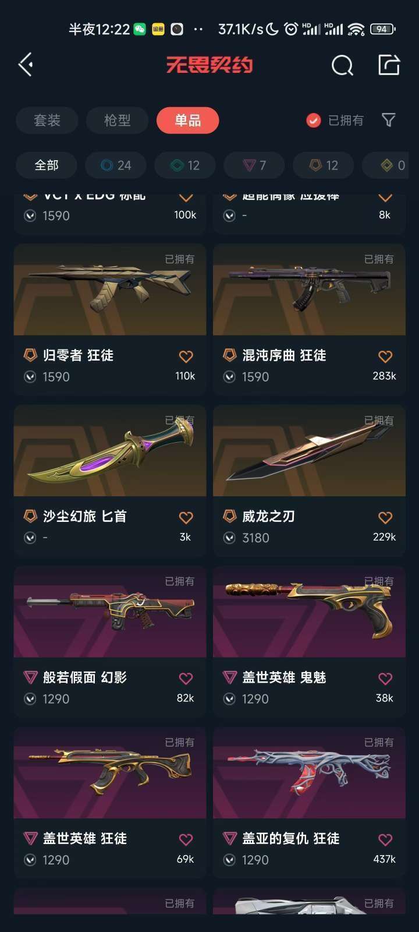The width and height of the screenshot is (419, 932).
Task: Tap heart icon on 般若假面 幻影
Action: pos(186,678)
